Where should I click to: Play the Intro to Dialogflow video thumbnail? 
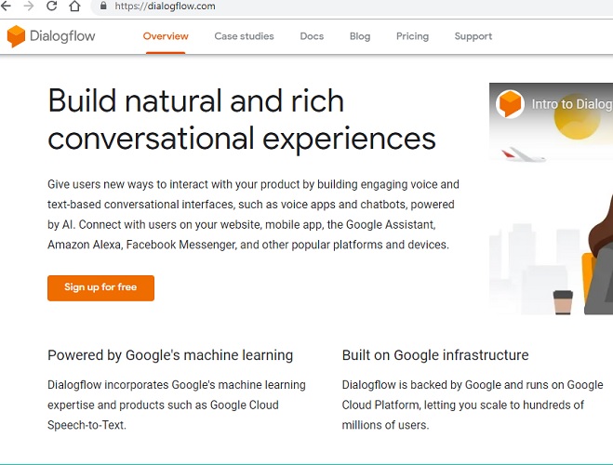[x=551, y=198]
